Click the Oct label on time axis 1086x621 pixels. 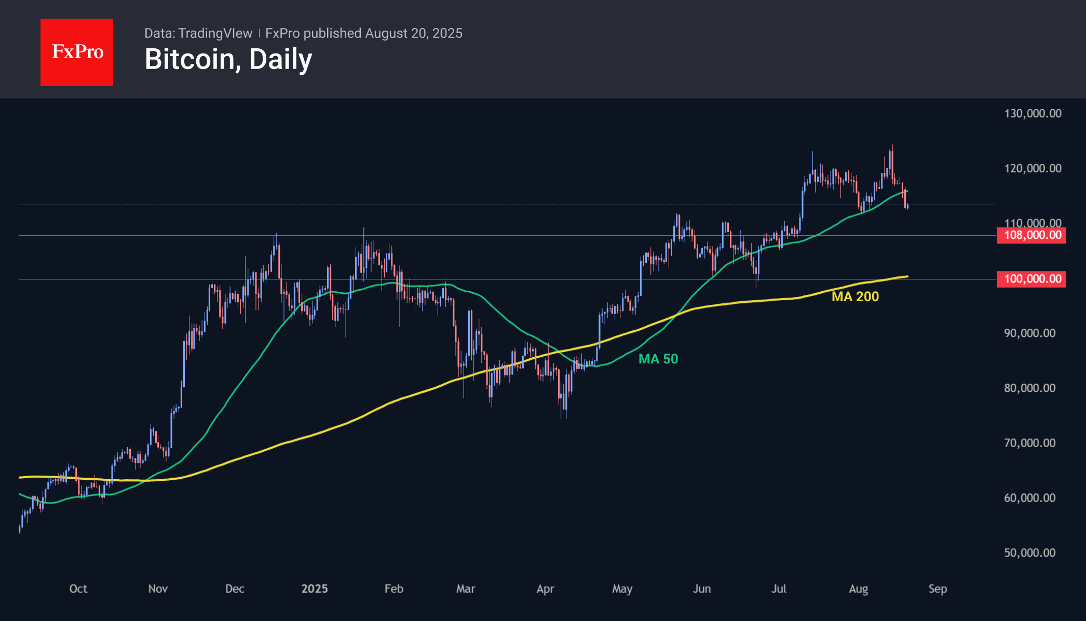78,589
